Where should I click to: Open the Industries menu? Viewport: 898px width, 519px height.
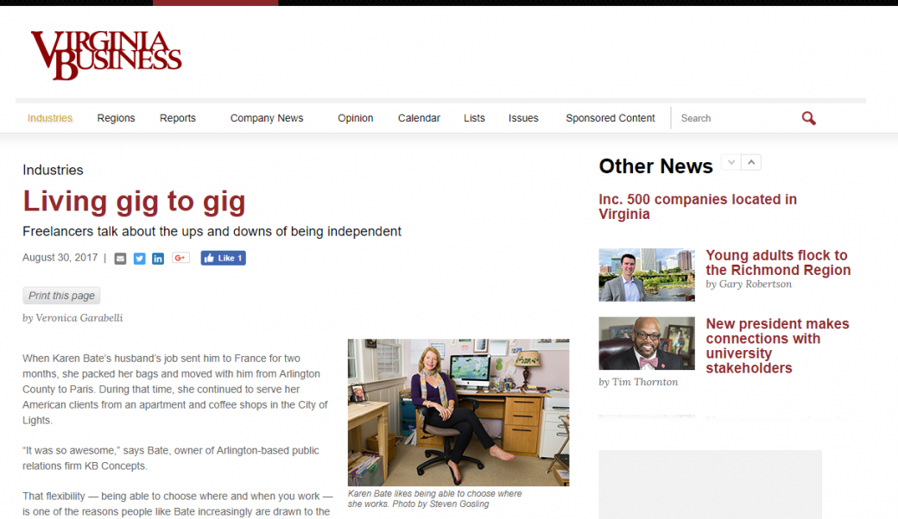(x=50, y=118)
